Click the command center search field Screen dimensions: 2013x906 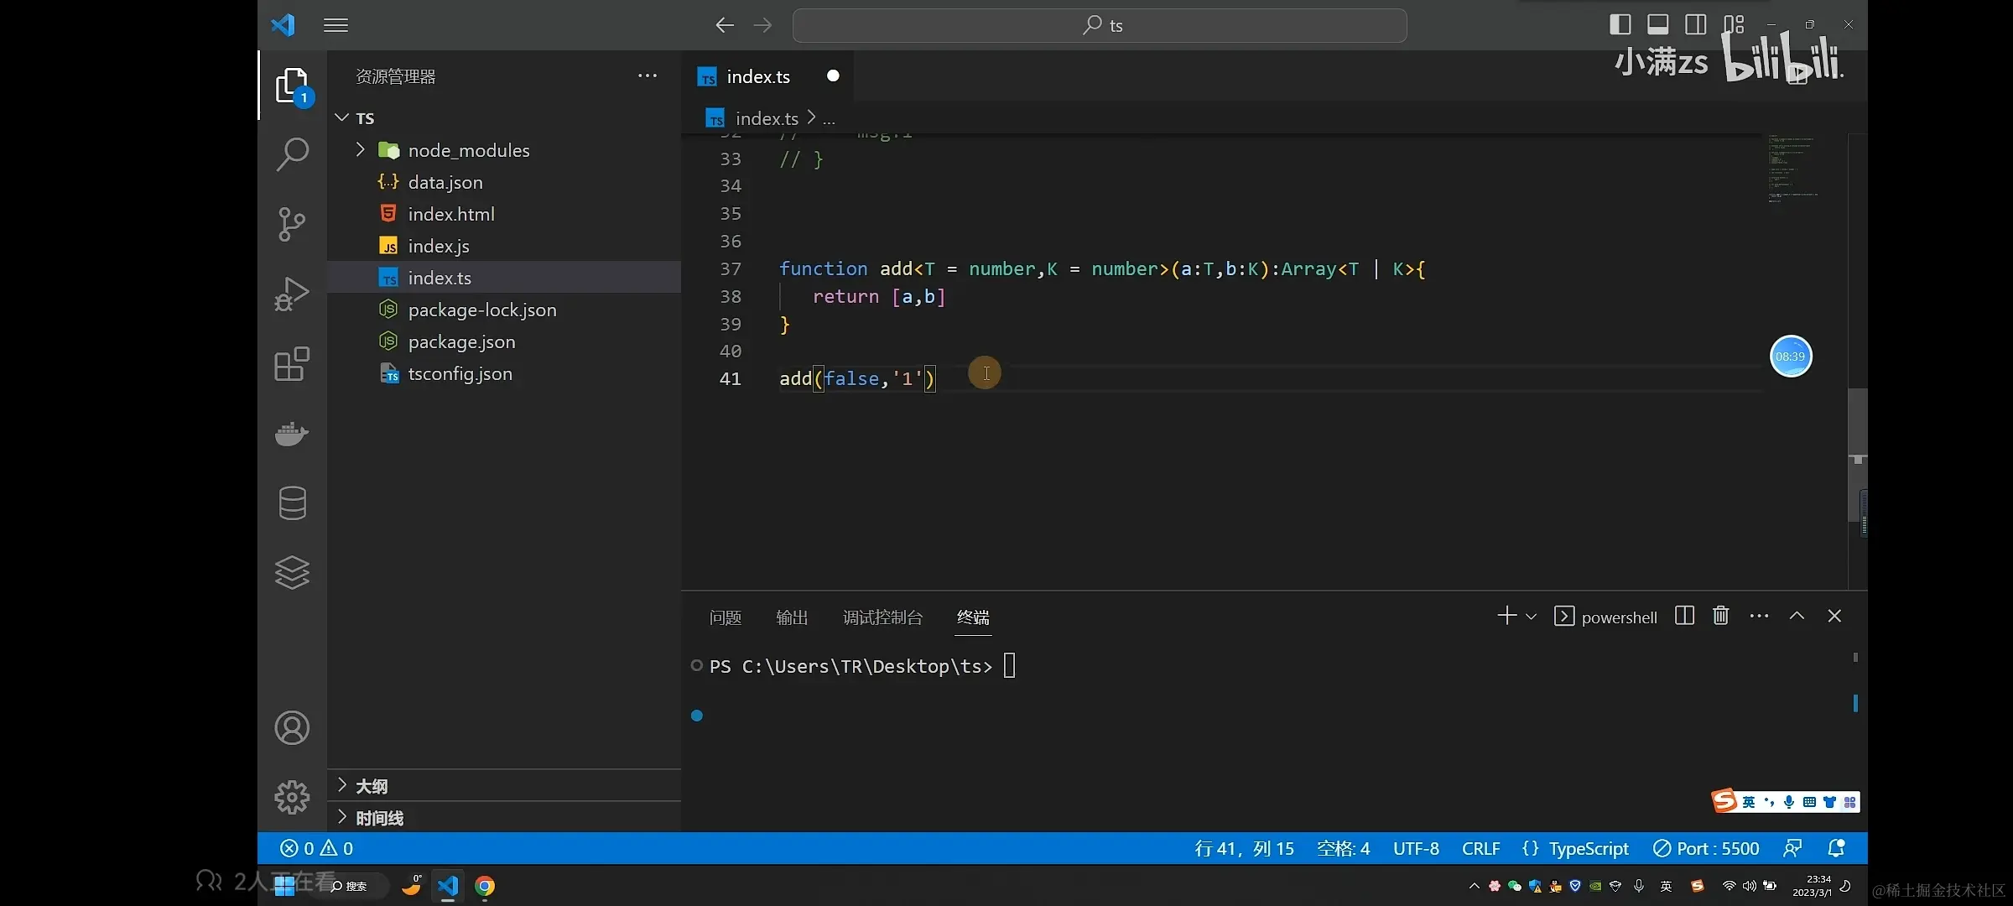point(1100,25)
